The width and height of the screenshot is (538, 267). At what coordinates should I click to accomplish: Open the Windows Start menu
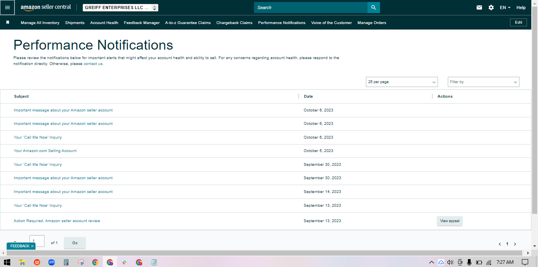pyautogui.click(x=7, y=262)
